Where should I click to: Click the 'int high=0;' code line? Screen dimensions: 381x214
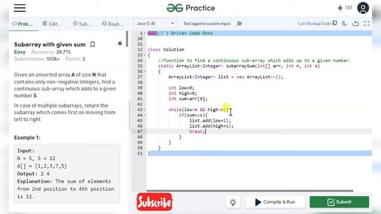tap(183, 93)
